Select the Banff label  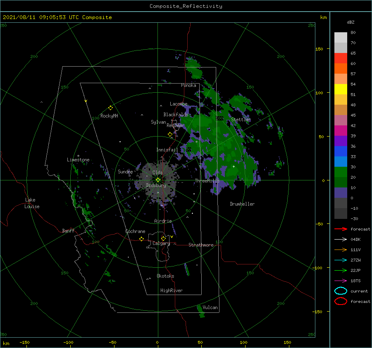(x=68, y=230)
